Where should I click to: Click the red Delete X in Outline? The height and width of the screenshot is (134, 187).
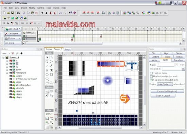[13, 53]
